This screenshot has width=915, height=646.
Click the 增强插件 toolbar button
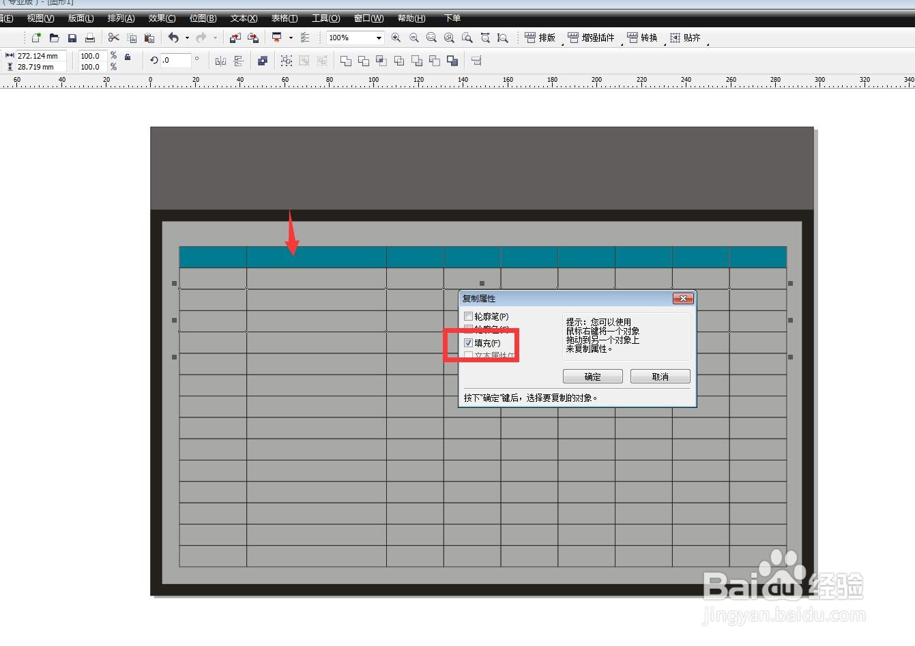591,38
